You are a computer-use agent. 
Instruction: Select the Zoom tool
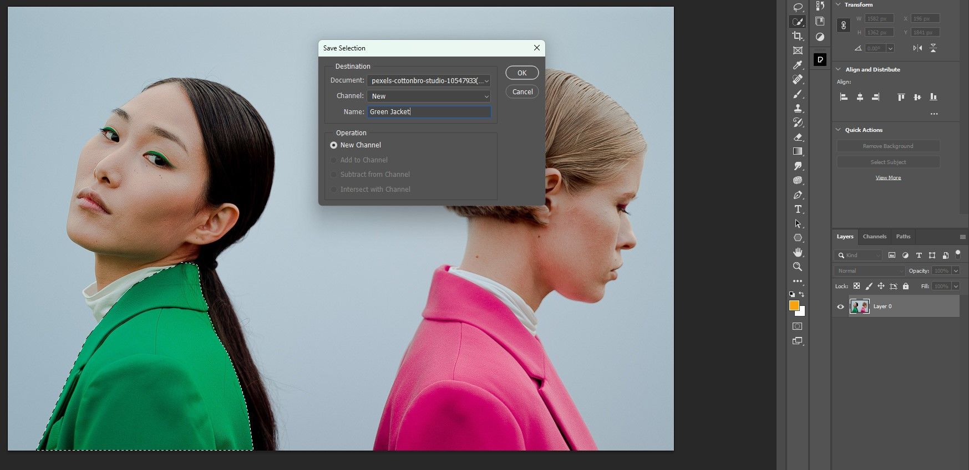798,267
